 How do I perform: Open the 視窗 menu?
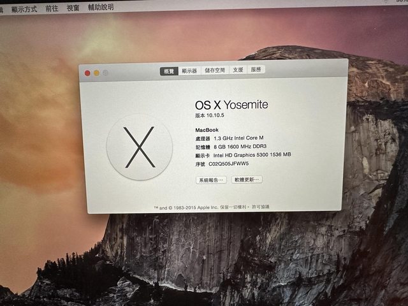pos(73,8)
